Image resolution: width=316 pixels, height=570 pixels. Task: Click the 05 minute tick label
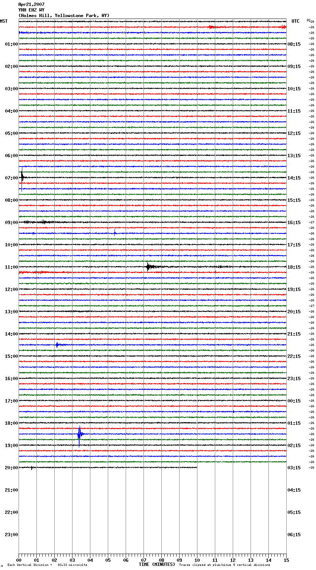point(108,560)
